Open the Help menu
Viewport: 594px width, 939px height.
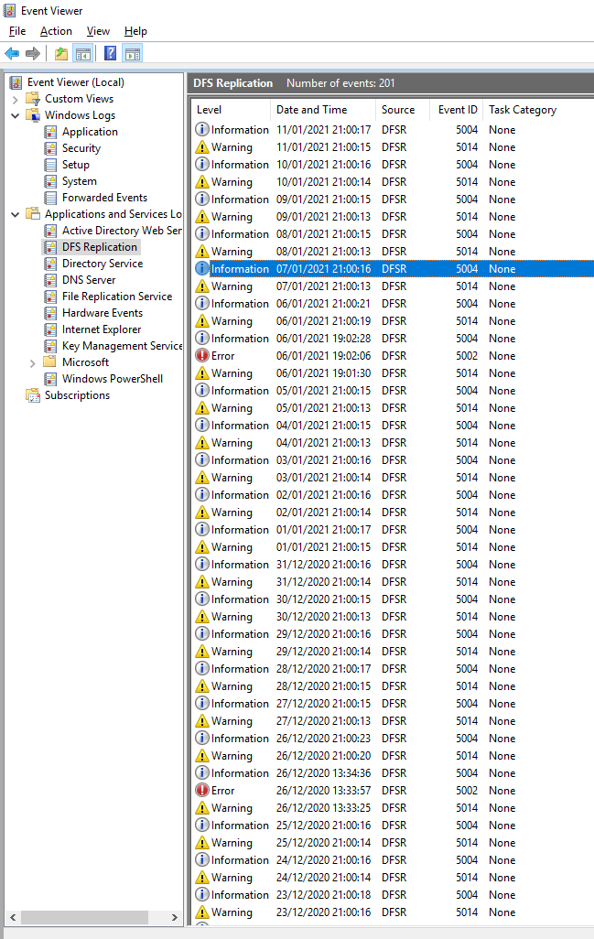136,31
